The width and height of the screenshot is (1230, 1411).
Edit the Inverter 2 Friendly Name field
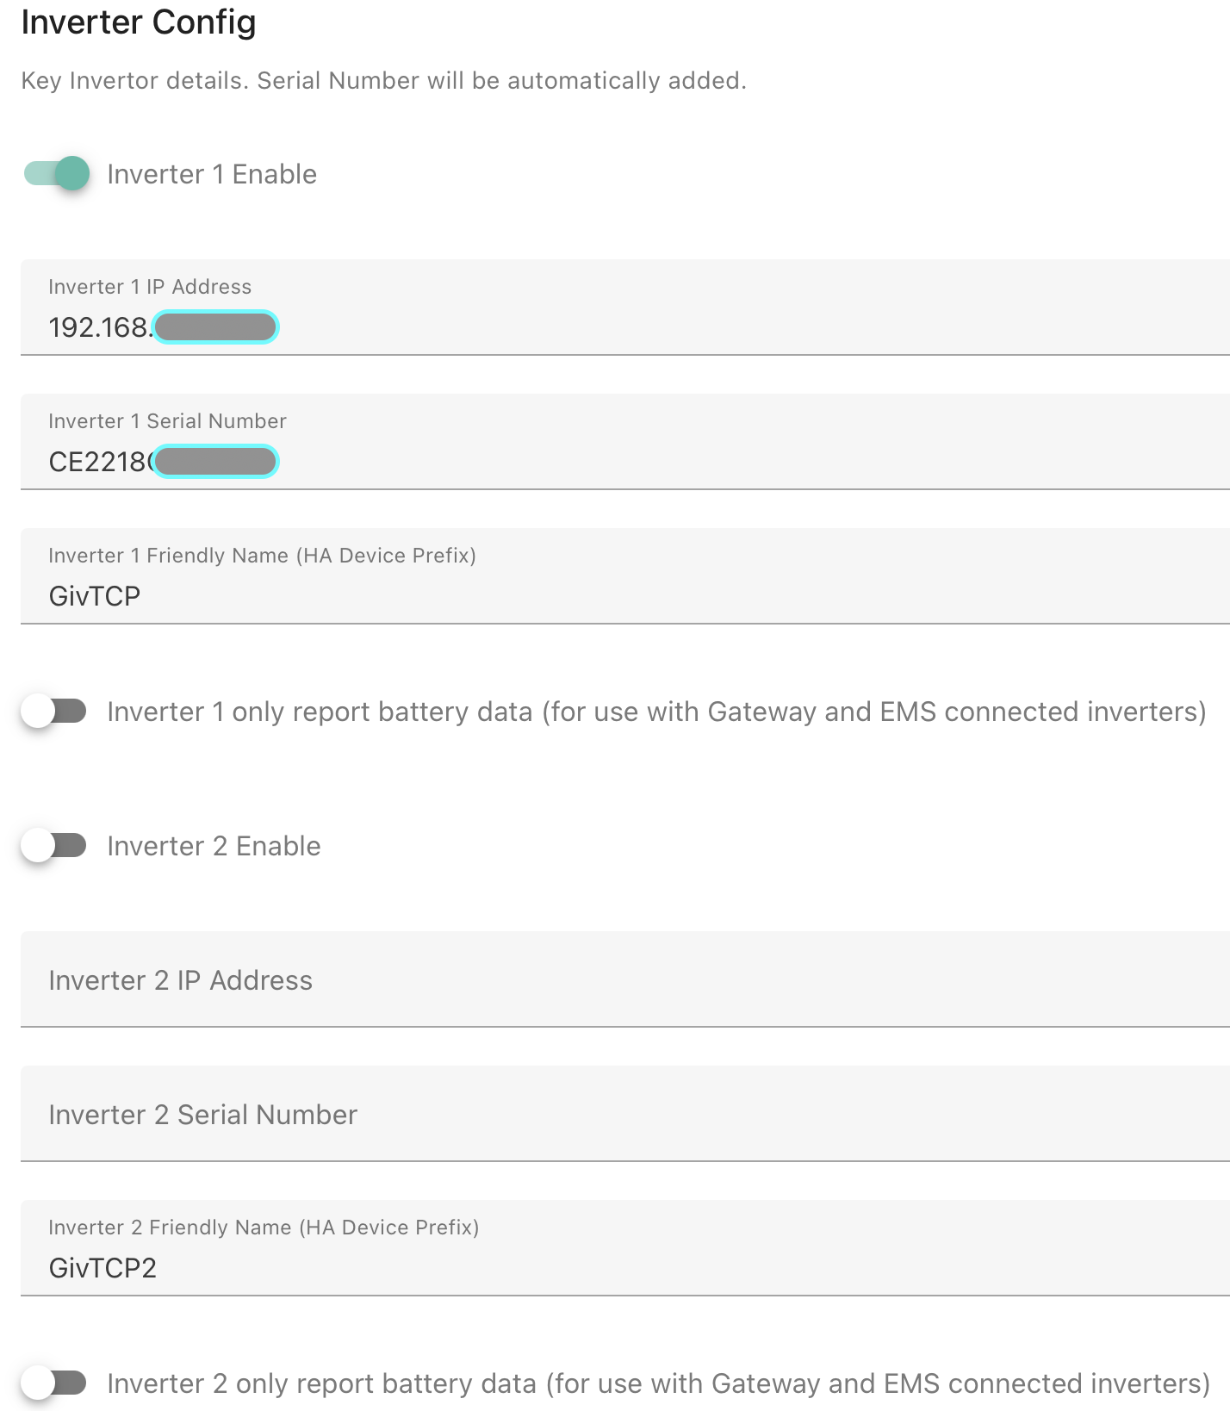click(x=625, y=1248)
